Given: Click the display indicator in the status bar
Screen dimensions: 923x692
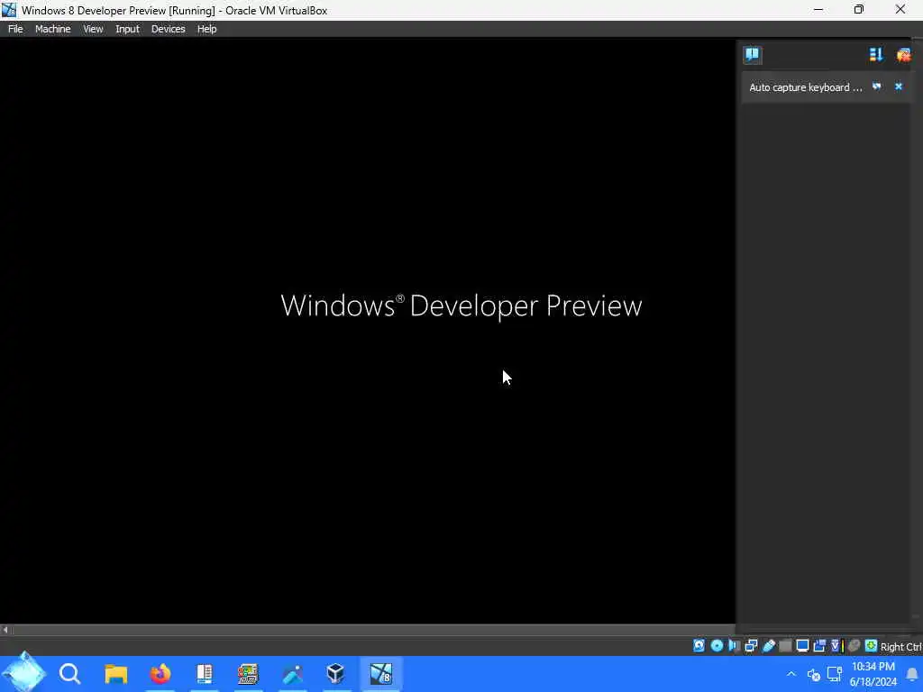Looking at the screenshot, I should click(802, 645).
